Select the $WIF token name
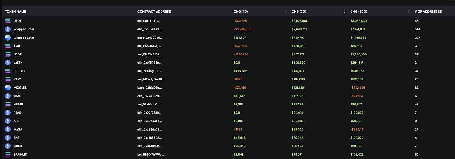The width and height of the screenshot is (455, 159). tap(17, 46)
